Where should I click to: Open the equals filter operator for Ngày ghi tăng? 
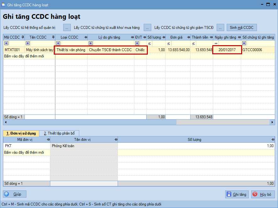click(216, 43)
